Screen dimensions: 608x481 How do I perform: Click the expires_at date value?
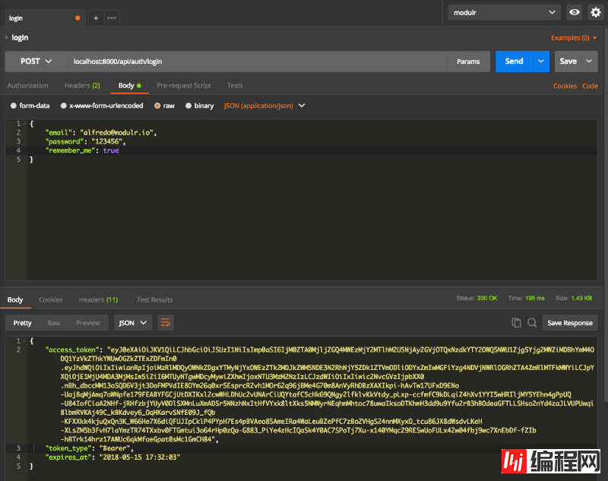(140, 457)
